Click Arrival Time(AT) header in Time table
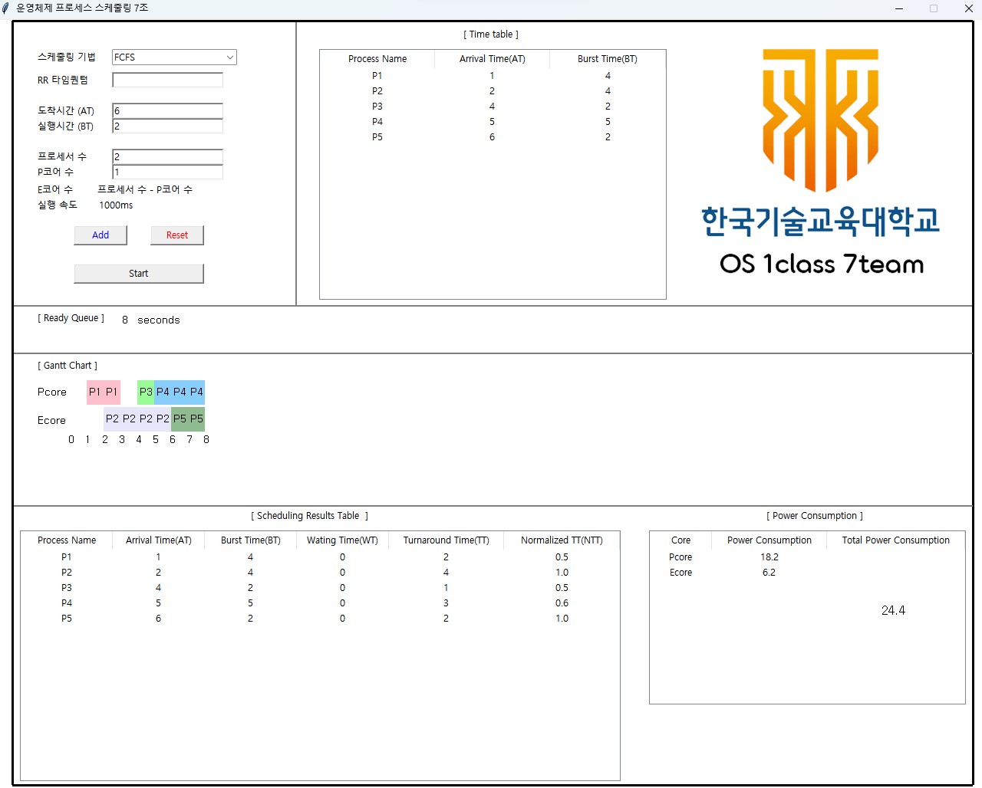This screenshot has height=788, width=982. tap(493, 59)
